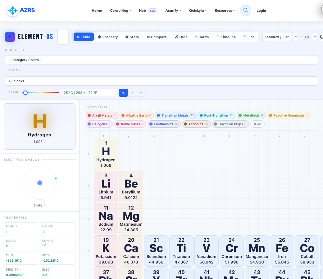This screenshot has height=279, width=323.
Task: Open the Timeline tab
Action: 226,37
